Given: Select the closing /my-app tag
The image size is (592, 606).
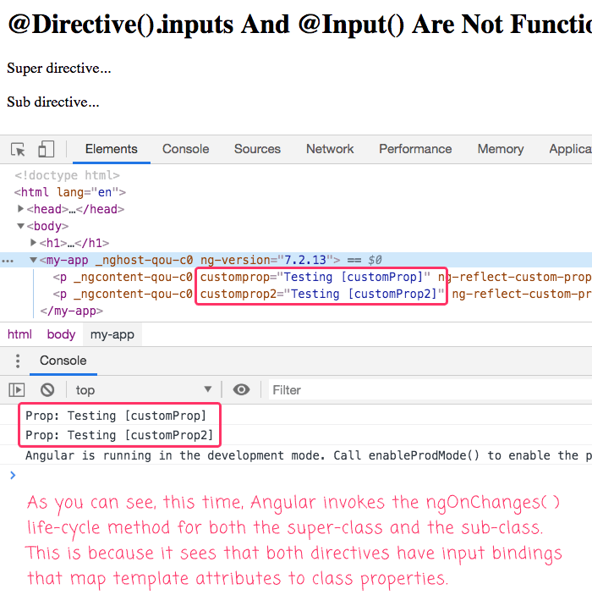Looking at the screenshot, I should [72, 311].
